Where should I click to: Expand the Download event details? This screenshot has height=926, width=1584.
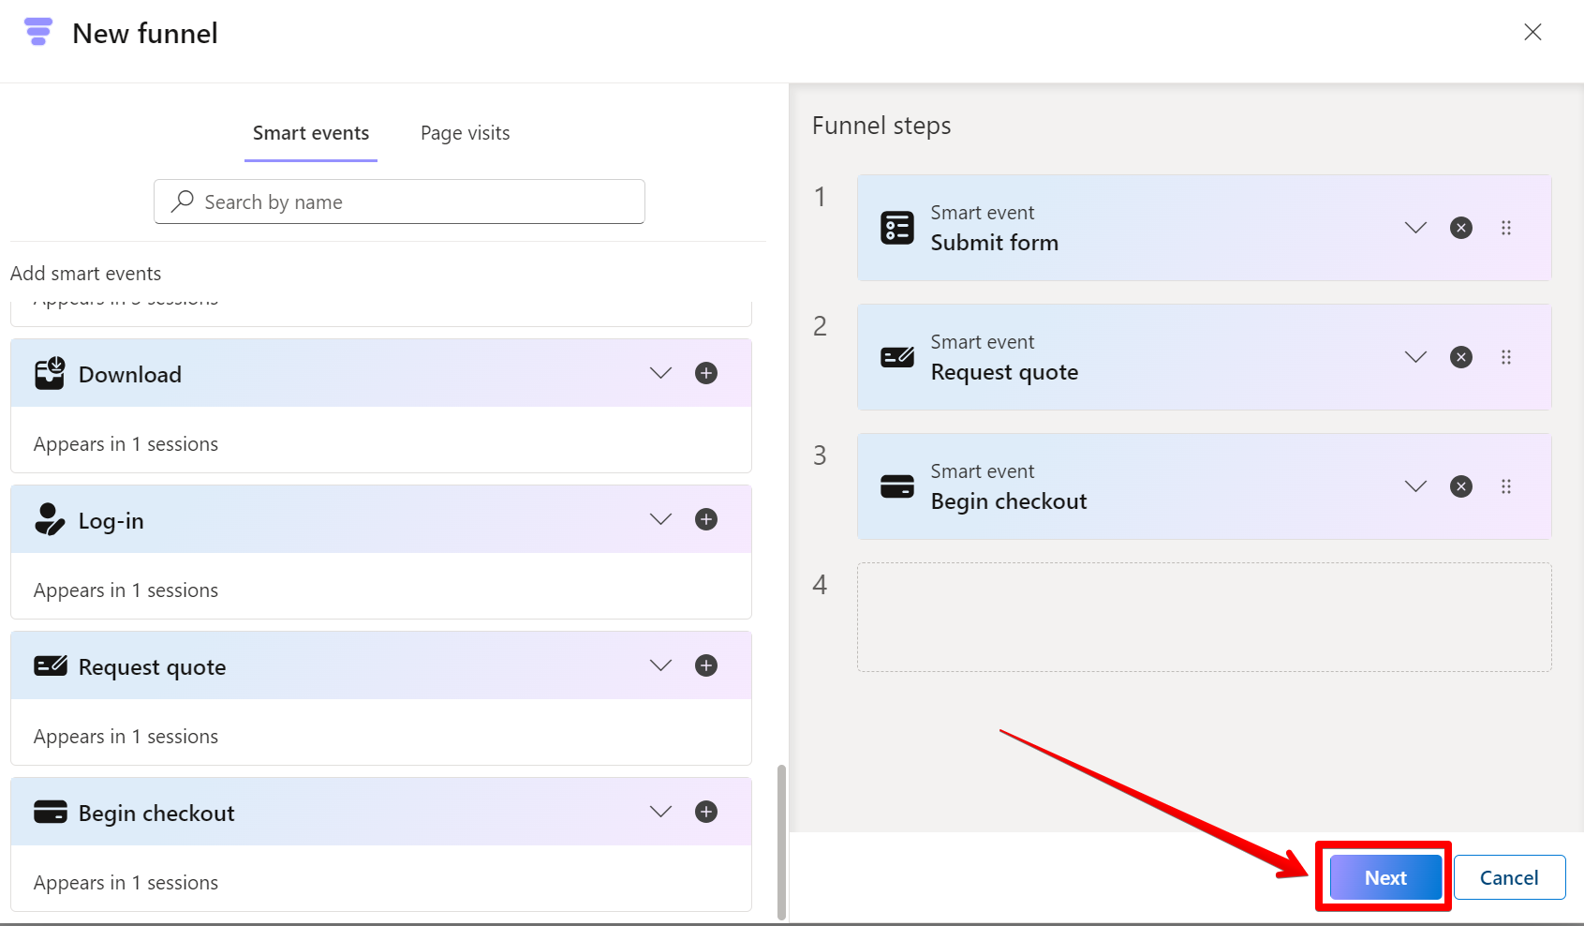tap(660, 372)
